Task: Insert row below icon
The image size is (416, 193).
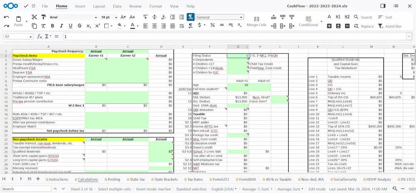Action: 282,17
